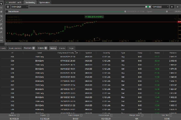Screen dimensions: 181x120
Task: Click the red price label on chart axis
Action: (179, 22)
